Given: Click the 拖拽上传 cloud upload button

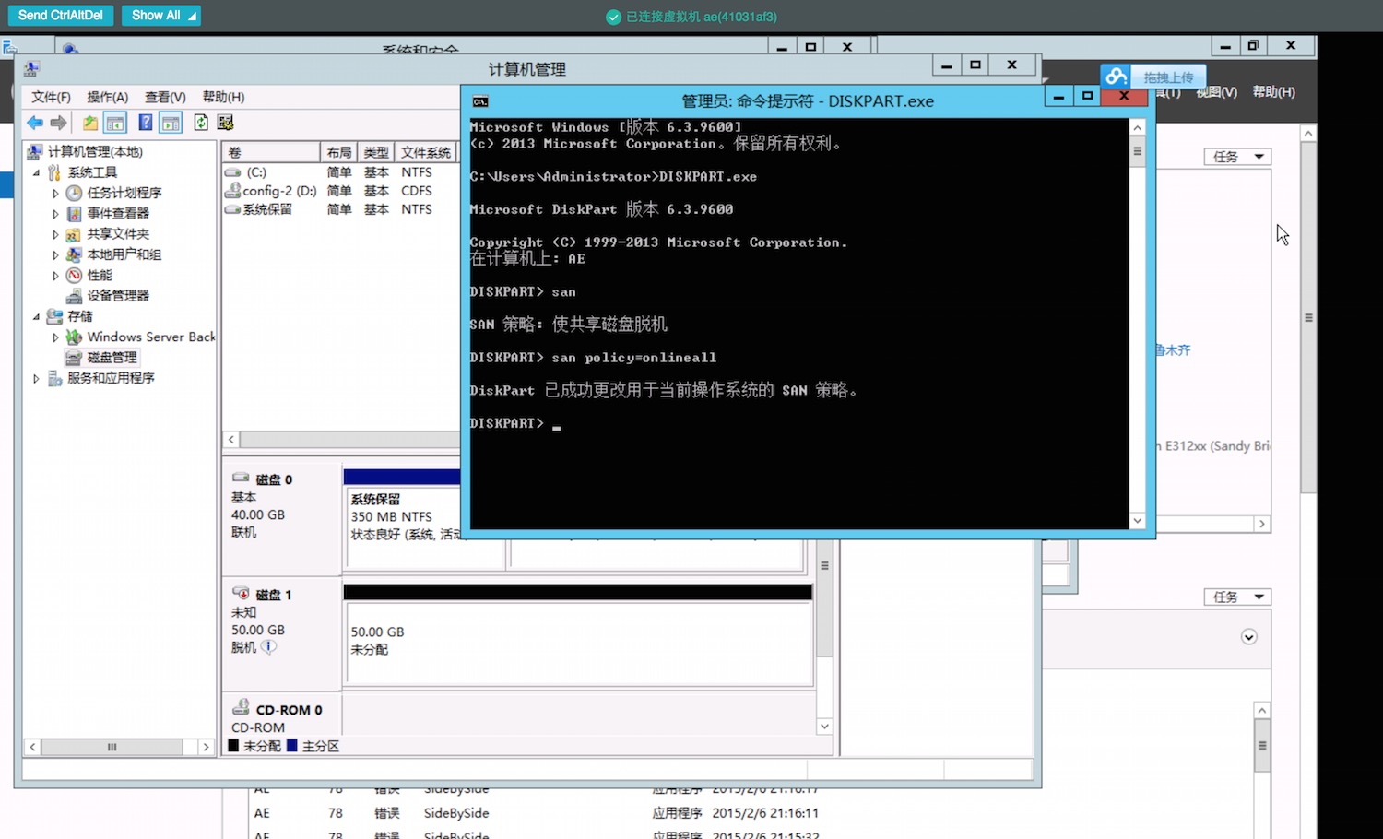Looking at the screenshot, I should coord(1153,77).
